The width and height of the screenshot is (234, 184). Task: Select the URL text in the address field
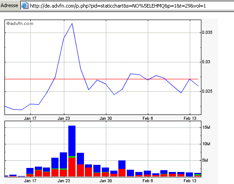click(118, 6)
